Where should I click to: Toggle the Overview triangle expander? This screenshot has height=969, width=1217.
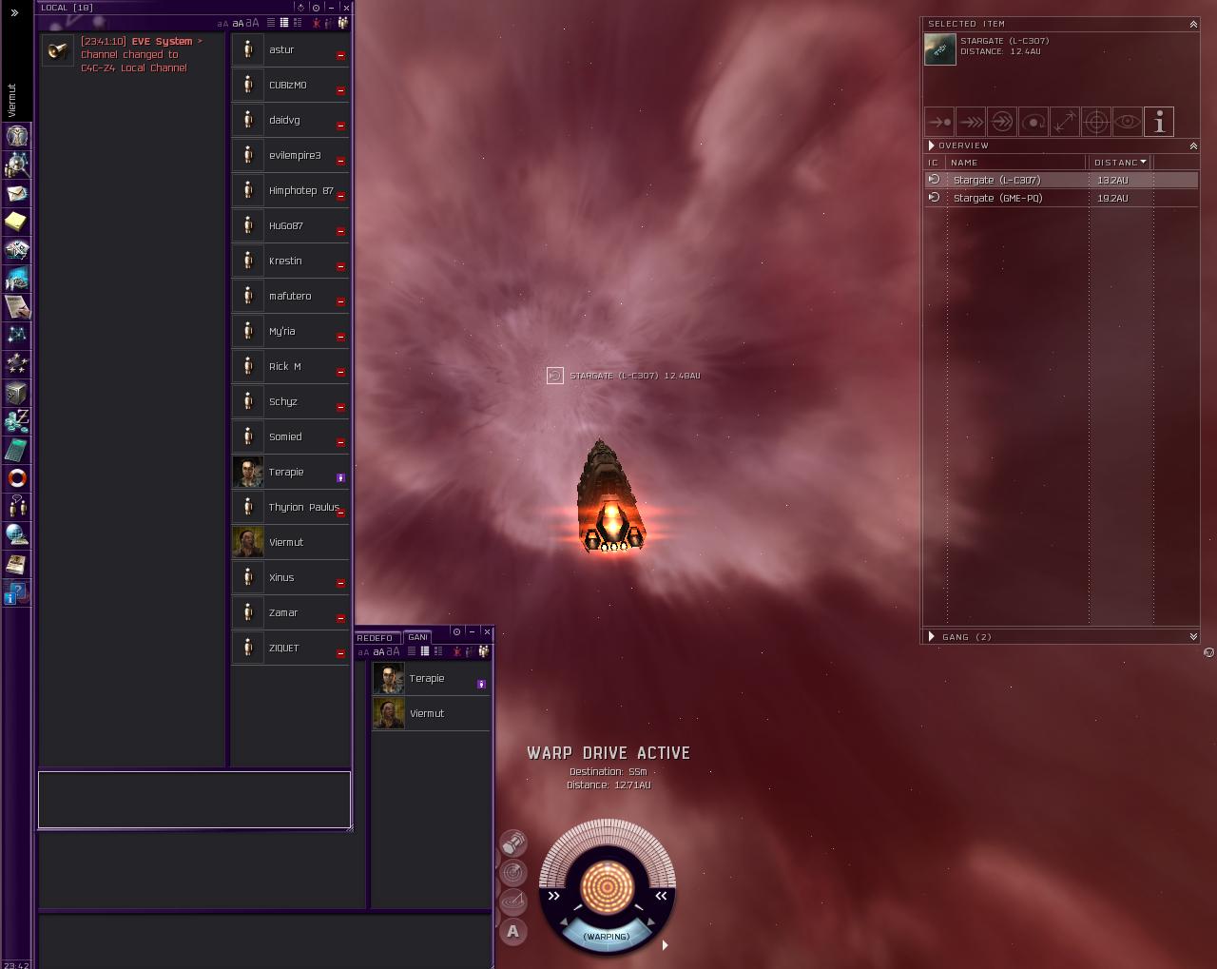click(932, 145)
